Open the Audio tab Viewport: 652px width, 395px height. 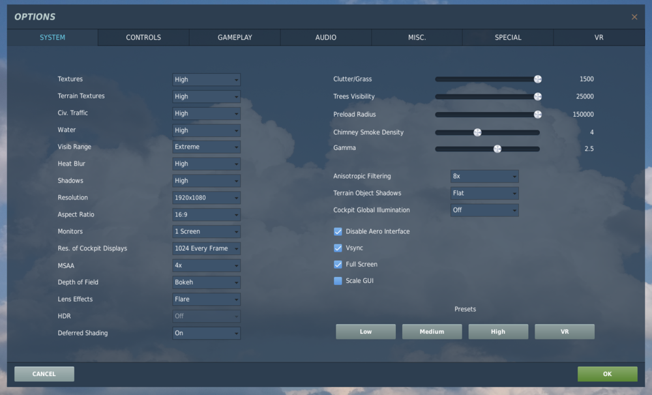pos(325,37)
